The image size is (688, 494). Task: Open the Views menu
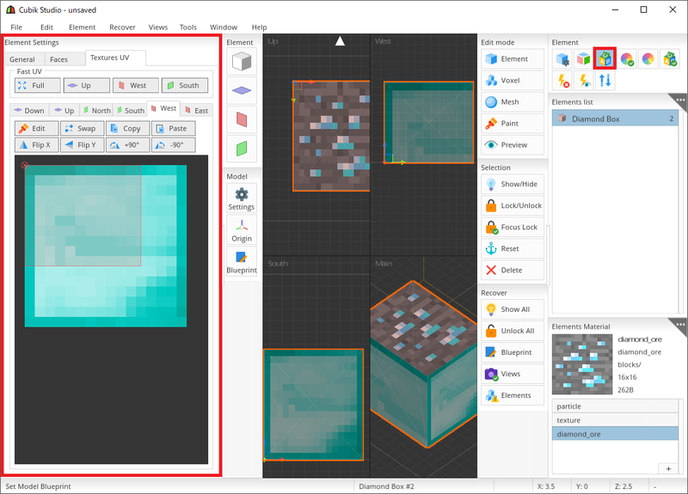tap(158, 27)
